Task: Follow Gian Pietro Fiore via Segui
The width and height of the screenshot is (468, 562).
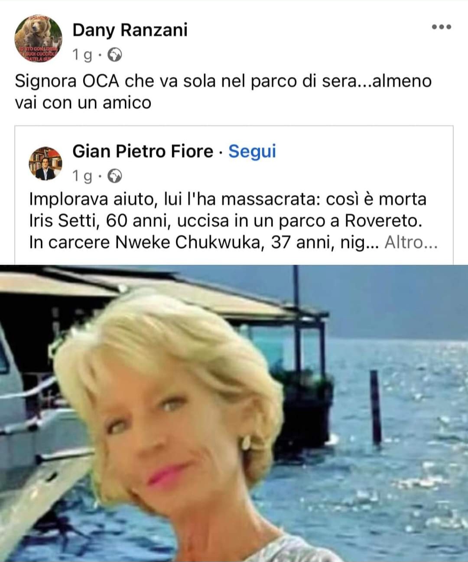Action: (x=252, y=151)
